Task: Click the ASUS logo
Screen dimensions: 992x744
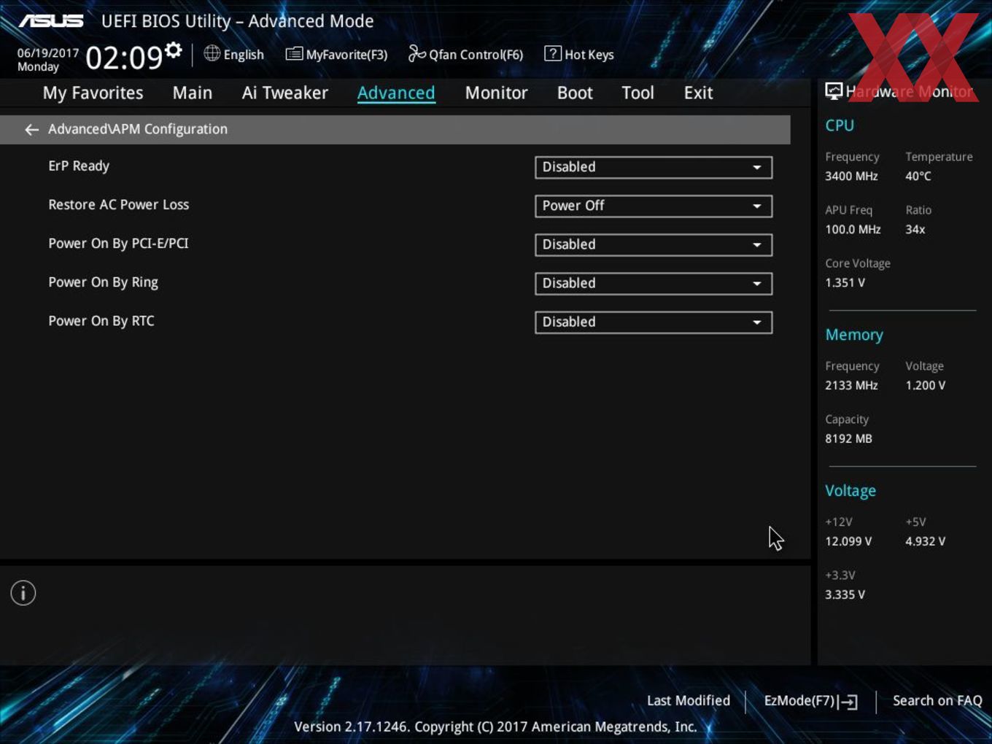Action: (x=51, y=21)
